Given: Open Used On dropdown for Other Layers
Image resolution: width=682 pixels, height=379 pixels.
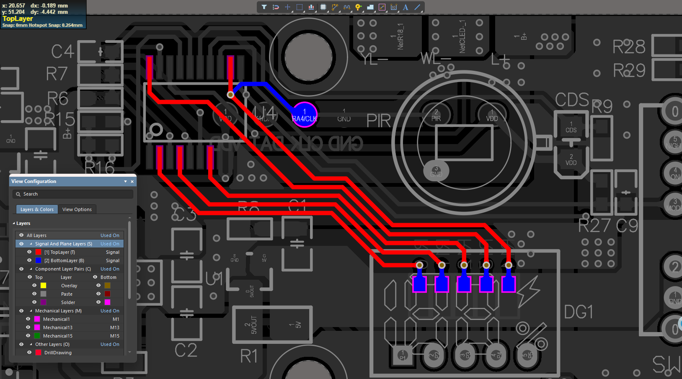Looking at the screenshot, I should click(110, 344).
